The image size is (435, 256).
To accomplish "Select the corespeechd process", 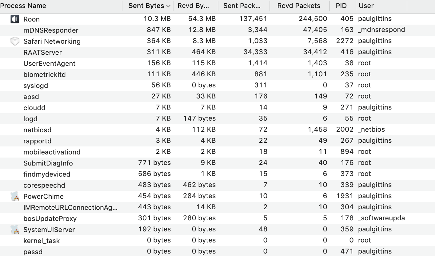I will (44, 185).
